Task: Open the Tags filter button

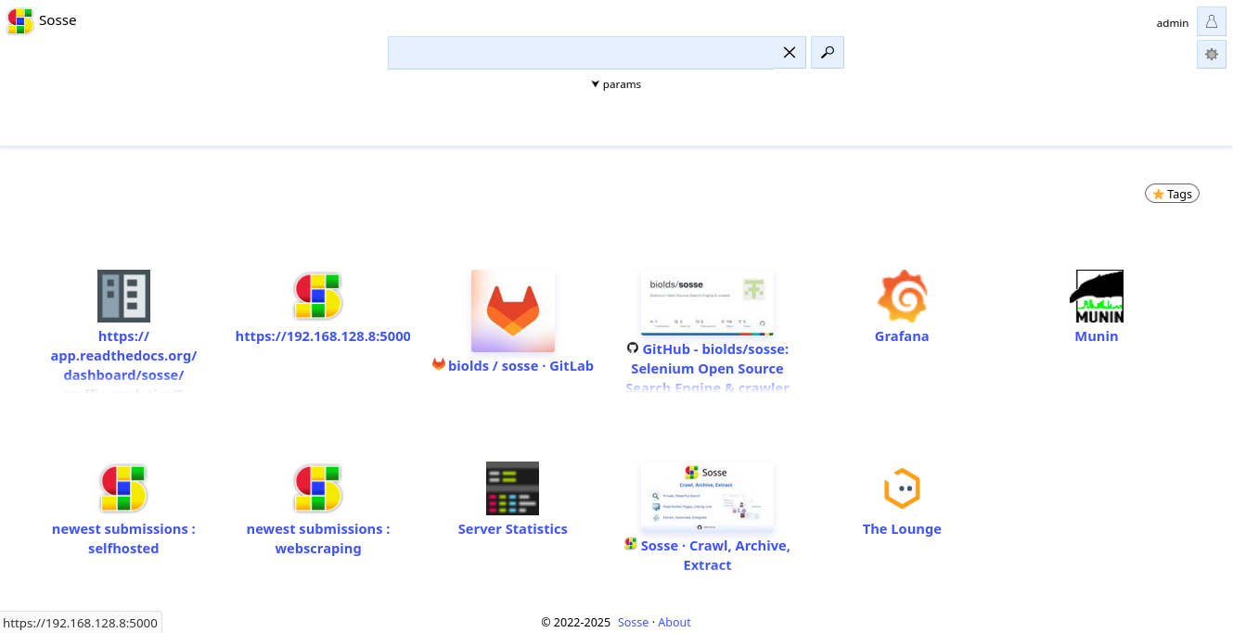Action: coord(1172,194)
